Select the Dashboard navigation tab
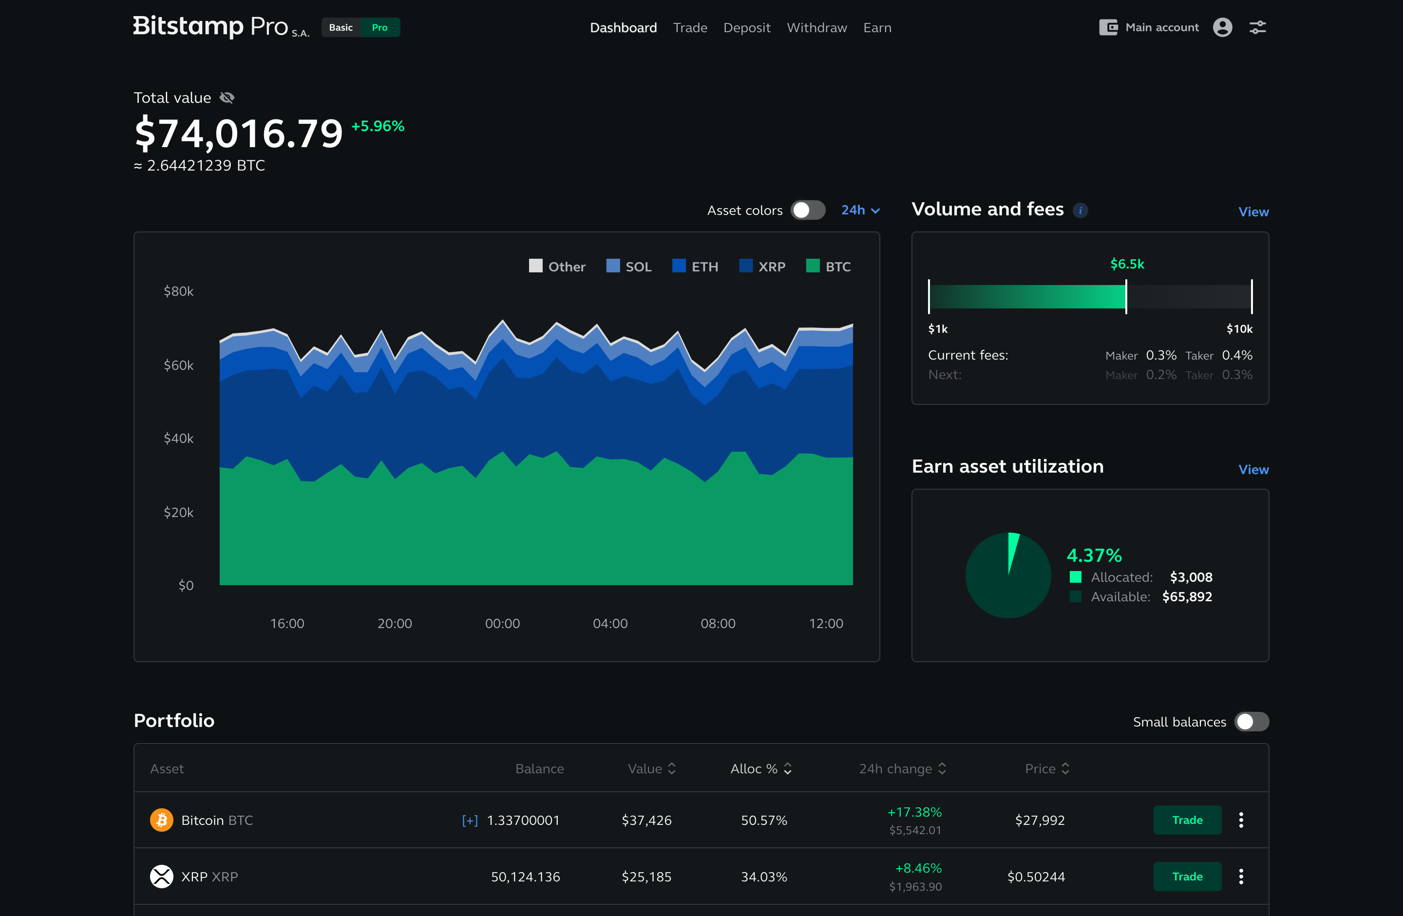1403x916 pixels. pos(624,28)
